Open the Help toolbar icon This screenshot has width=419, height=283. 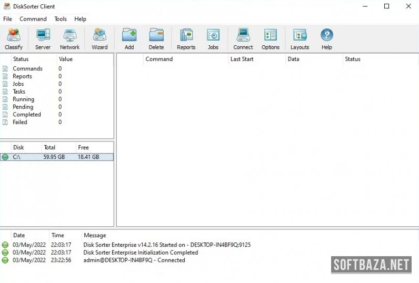[x=327, y=39]
